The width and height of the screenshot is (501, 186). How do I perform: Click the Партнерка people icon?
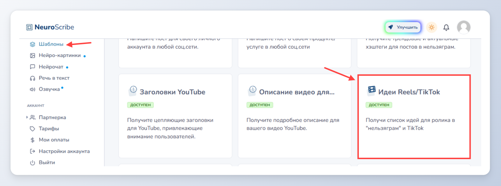click(x=32, y=118)
